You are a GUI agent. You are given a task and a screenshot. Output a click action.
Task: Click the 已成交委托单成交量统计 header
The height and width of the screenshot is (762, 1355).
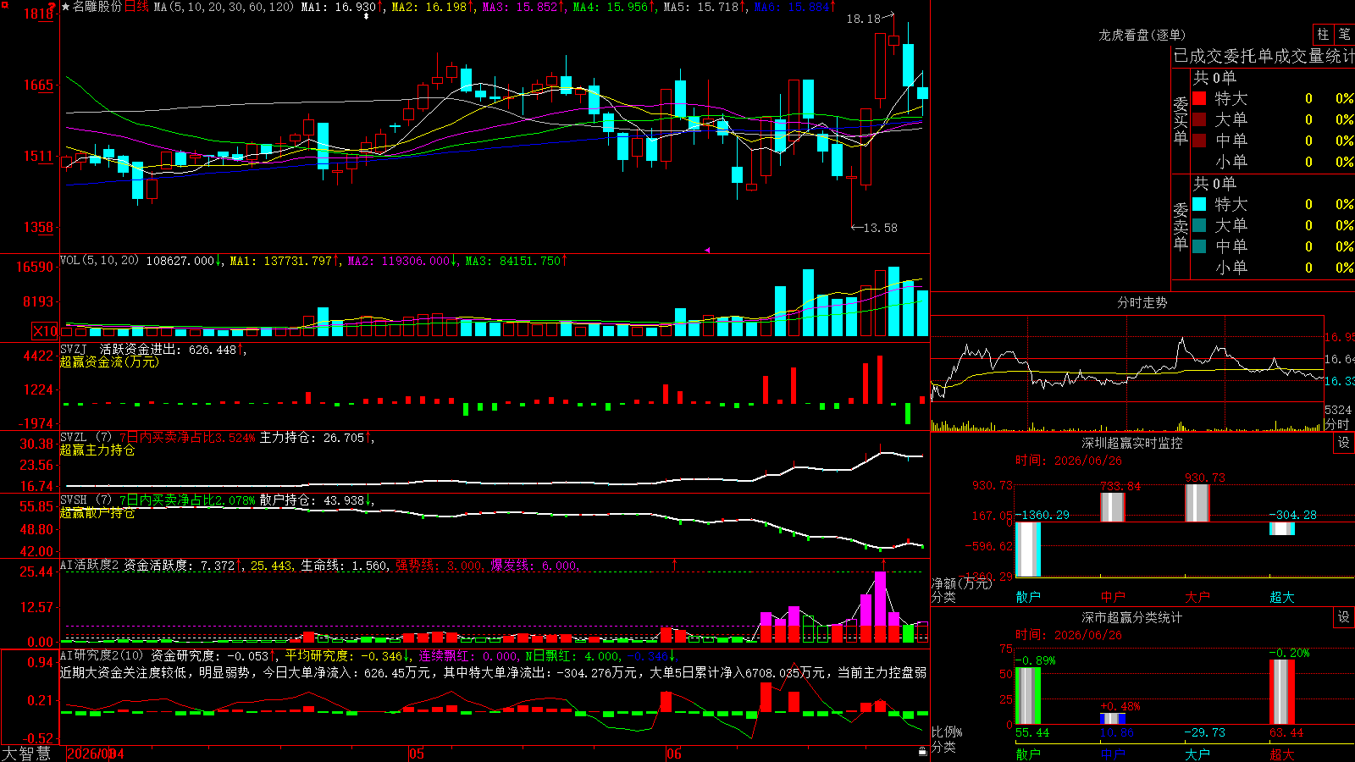pos(1264,56)
